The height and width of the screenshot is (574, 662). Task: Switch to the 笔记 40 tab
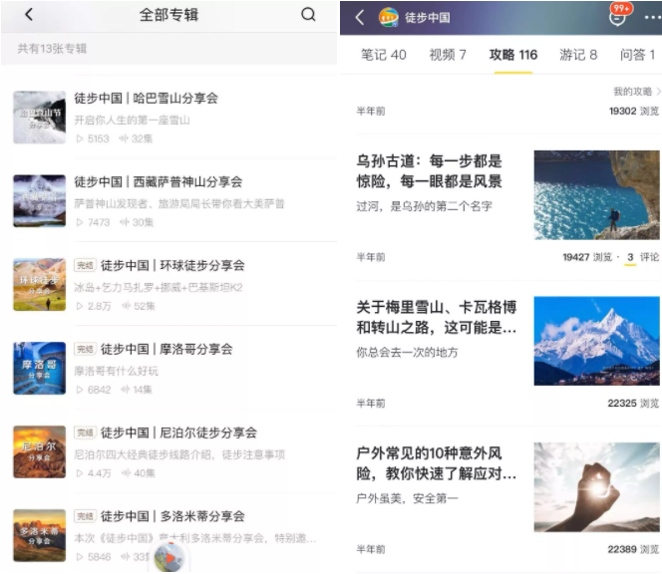pyautogui.click(x=384, y=55)
